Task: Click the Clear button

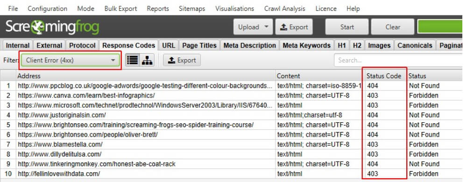Action: point(393,27)
